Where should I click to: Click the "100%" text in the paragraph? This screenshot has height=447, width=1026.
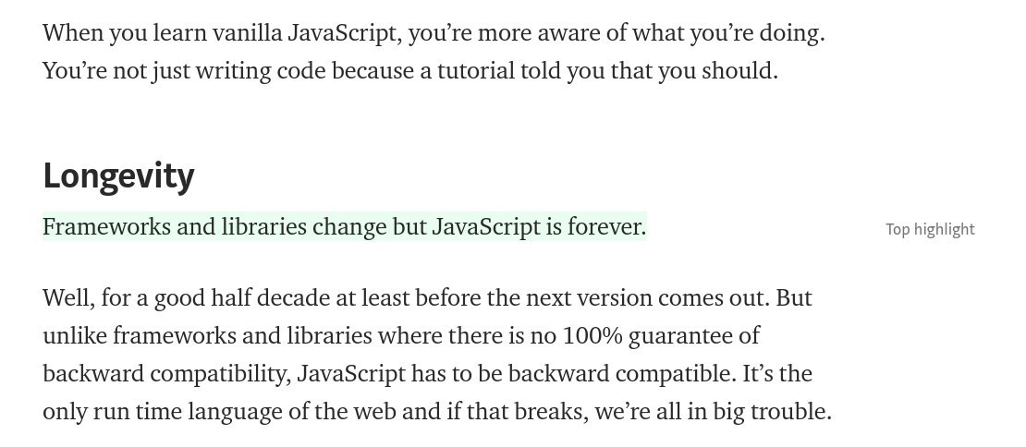pos(592,335)
